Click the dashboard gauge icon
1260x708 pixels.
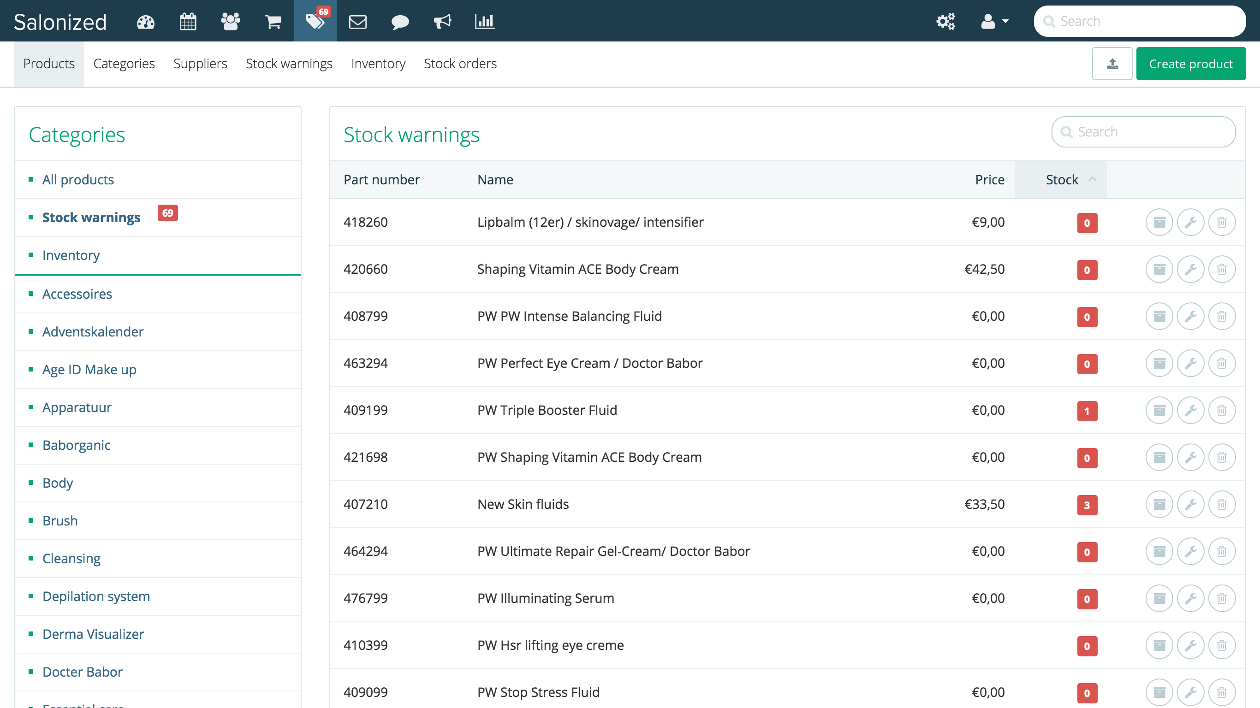145,21
